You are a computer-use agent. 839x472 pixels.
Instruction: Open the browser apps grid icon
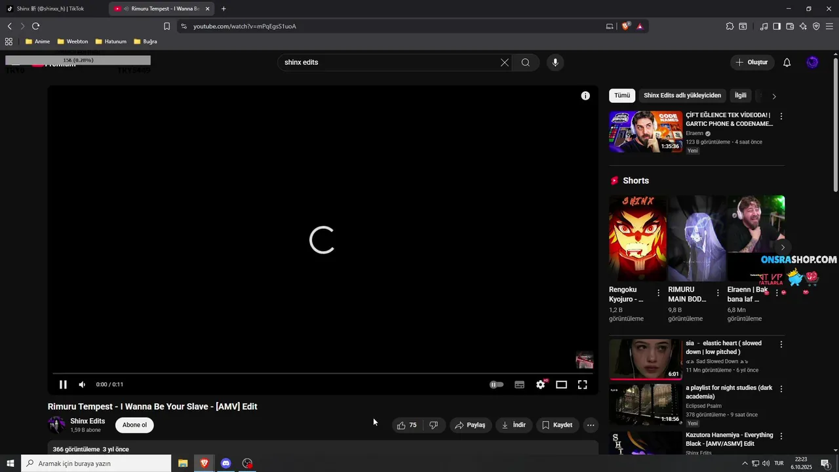coord(9,41)
